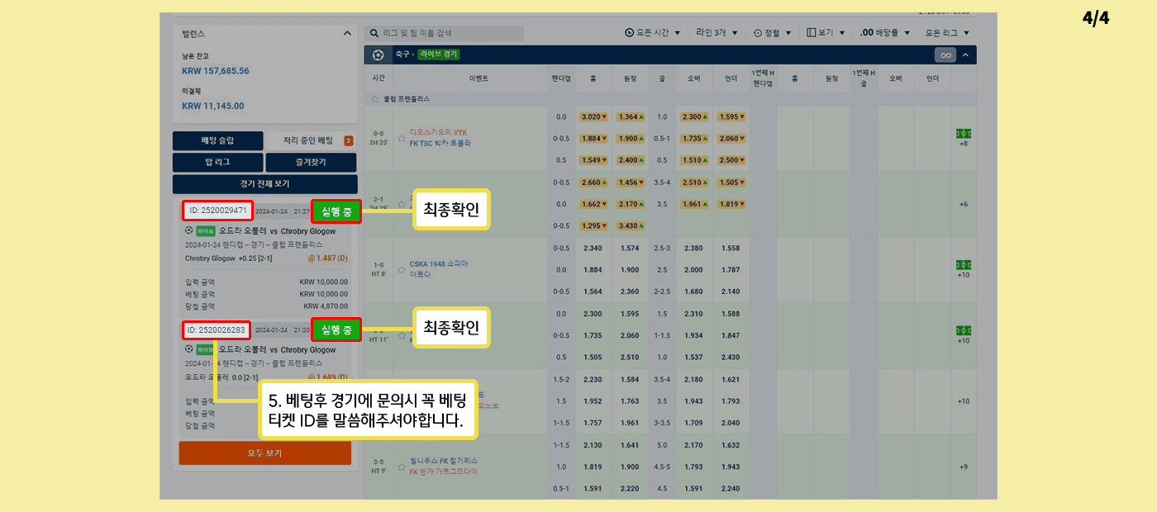
Task: Collapse the 밸런스 panel
Action: click(347, 34)
